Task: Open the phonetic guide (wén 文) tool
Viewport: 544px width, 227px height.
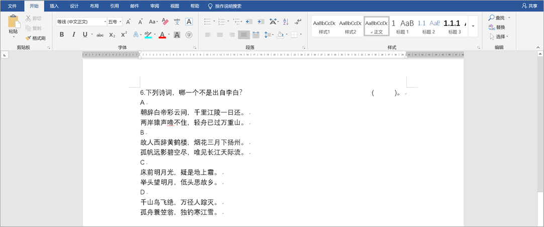Action: click(x=177, y=22)
